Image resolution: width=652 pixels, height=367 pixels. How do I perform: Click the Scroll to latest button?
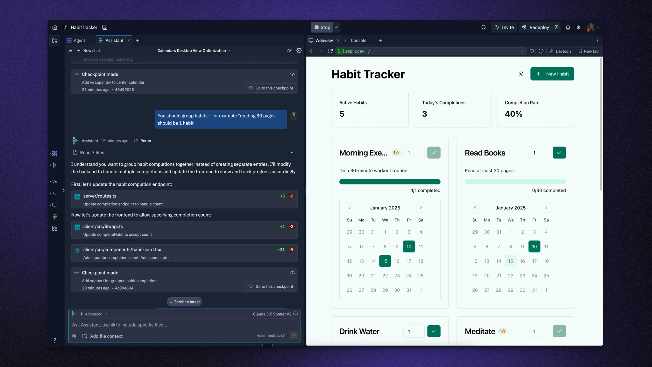(x=184, y=302)
